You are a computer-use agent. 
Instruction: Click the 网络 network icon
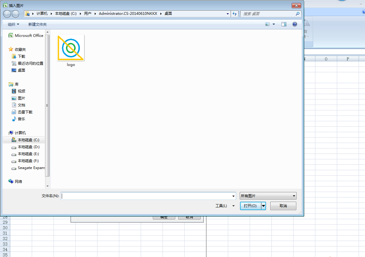[11, 181]
